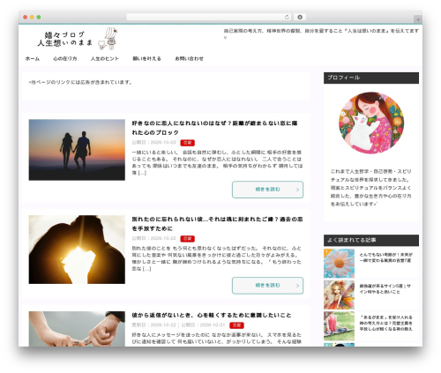Open popular post thumbnail of woman meditating
The width and height of the screenshot is (441, 373).
339,326
